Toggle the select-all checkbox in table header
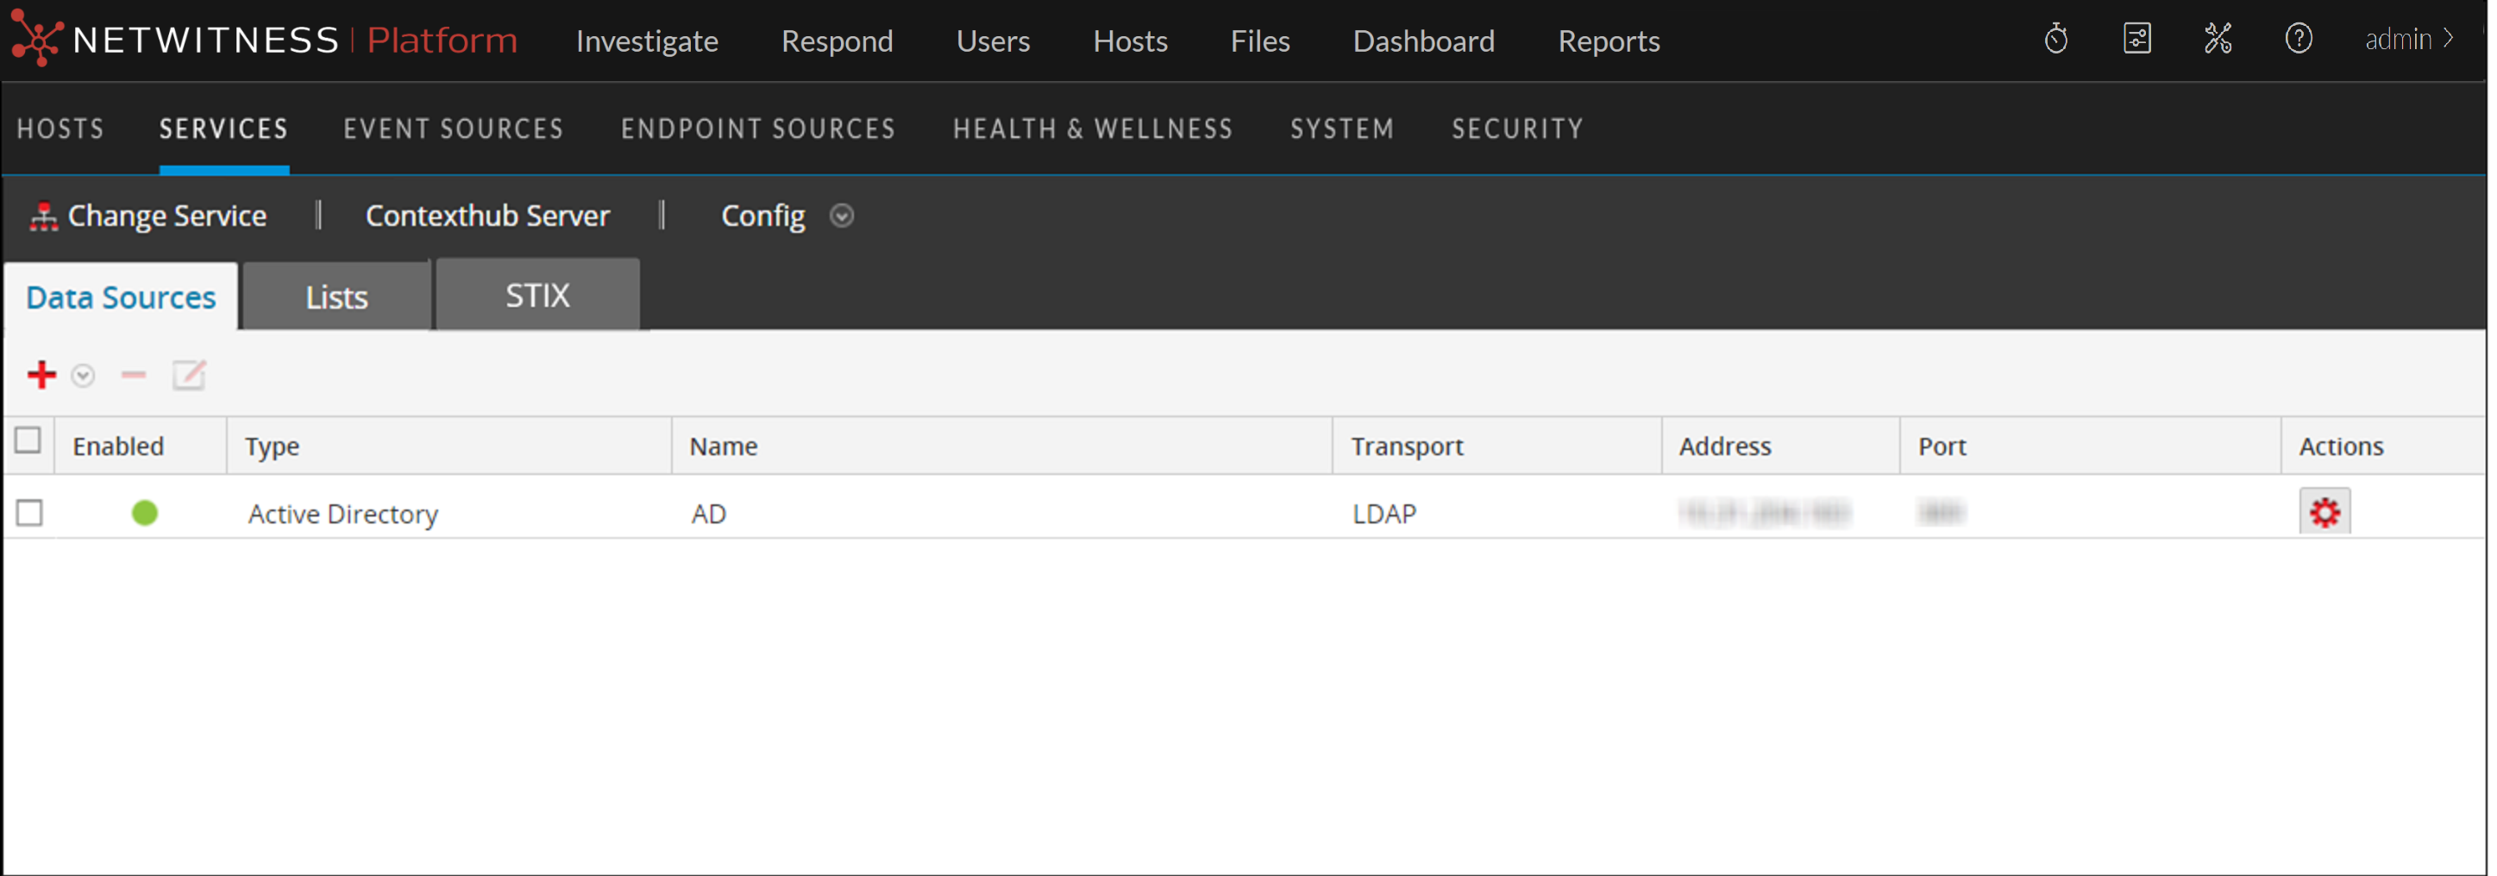This screenshot has width=2497, height=876. pyautogui.click(x=28, y=441)
